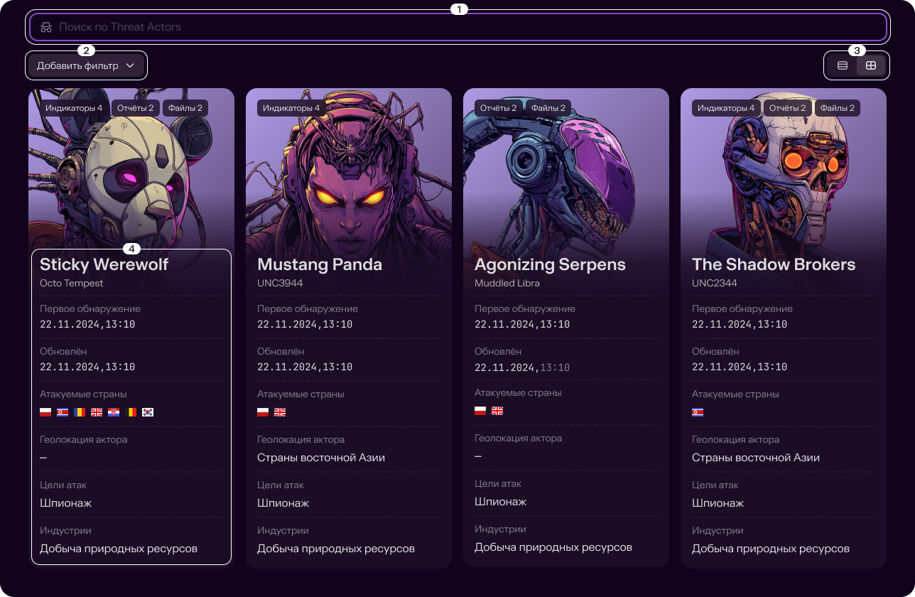The height and width of the screenshot is (597, 915).
Task: Open Файлы 2 badge on Sticky Werewolf card
Action: coord(185,108)
